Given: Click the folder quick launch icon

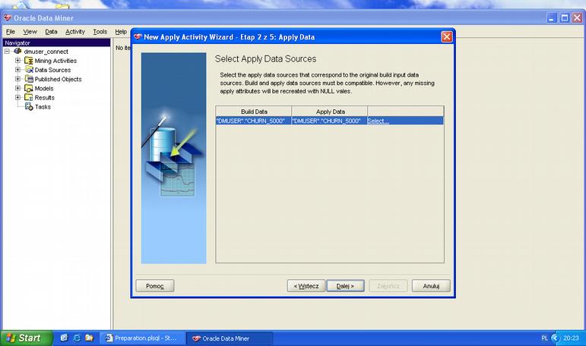Looking at the screenshot, I should pyautogui.click(x=90, y=338).
